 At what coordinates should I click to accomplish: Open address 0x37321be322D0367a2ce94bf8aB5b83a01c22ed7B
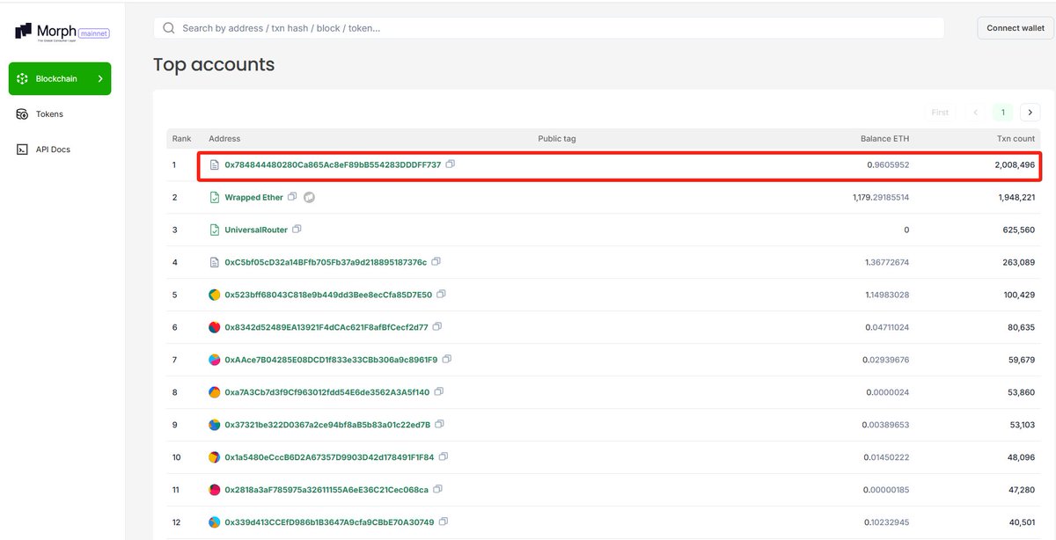pos(327,425)
